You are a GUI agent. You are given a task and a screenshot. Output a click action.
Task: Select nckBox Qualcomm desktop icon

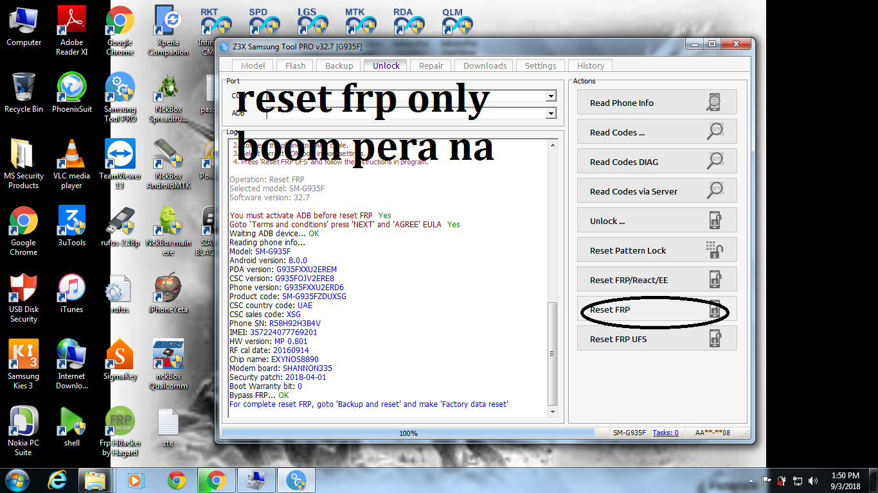[x=168, y=365]
